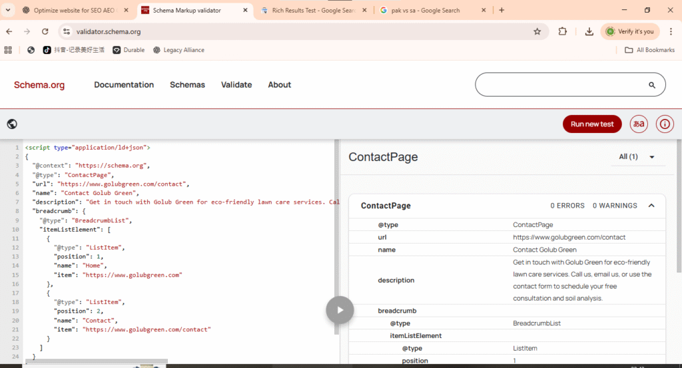
Task: Click the BreadcrumbList value
Action: (x=537, y=323)
